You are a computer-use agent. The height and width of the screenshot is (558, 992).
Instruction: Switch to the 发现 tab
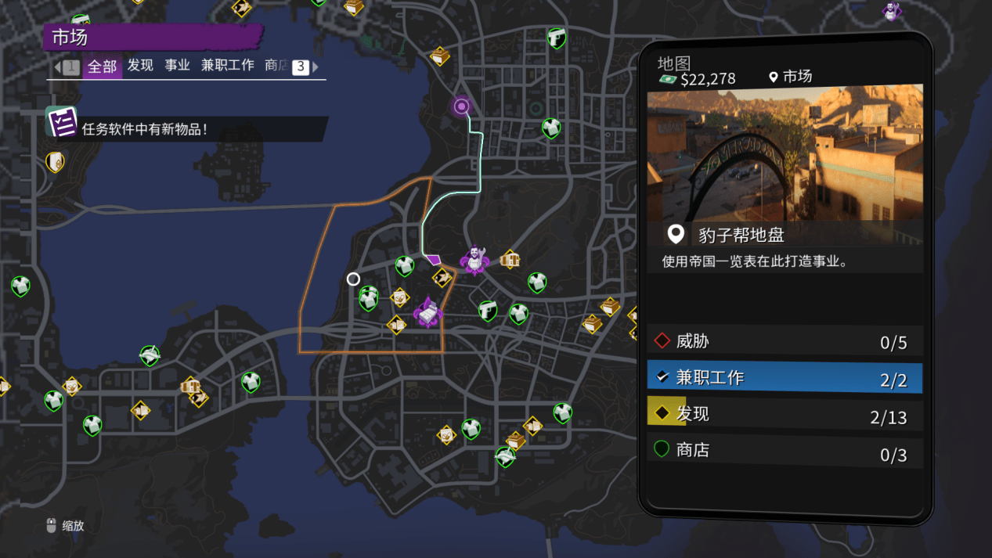coord(140,66)
